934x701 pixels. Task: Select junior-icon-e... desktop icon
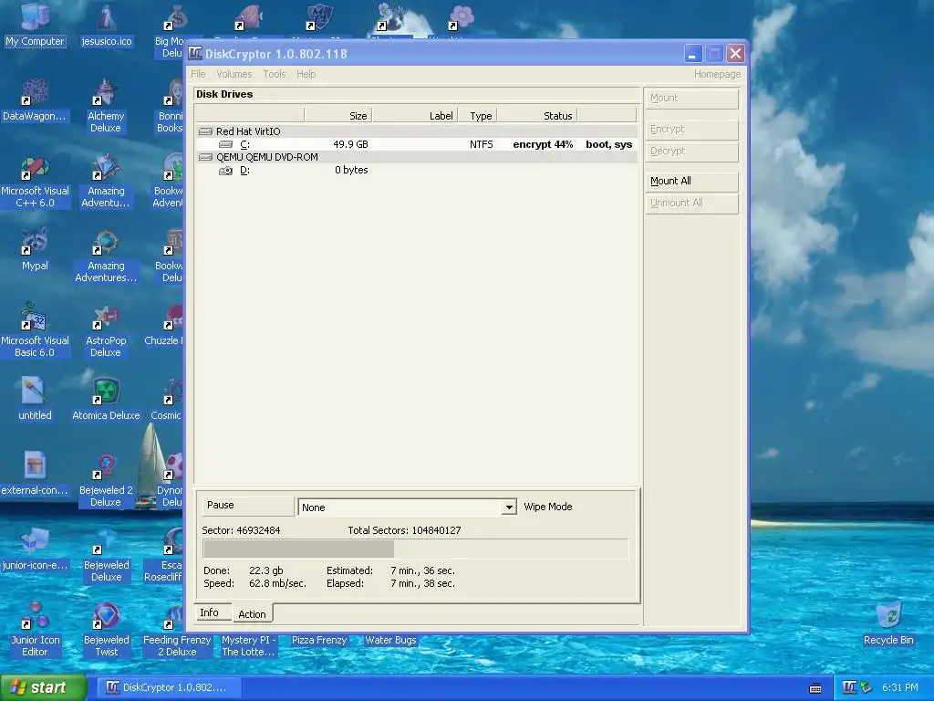[x=35, y=549]
